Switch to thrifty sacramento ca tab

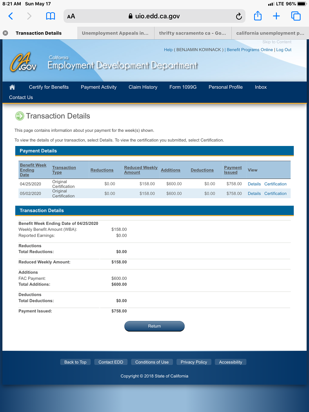[192, 33]
